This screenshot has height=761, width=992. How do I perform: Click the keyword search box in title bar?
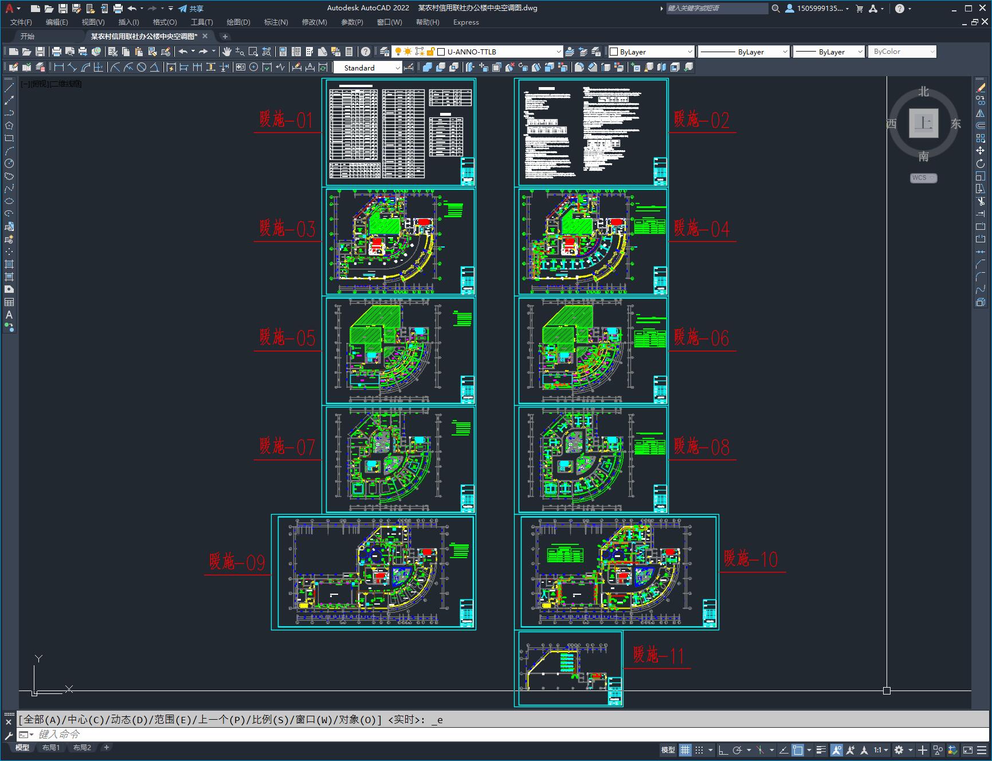click(717, 9)
